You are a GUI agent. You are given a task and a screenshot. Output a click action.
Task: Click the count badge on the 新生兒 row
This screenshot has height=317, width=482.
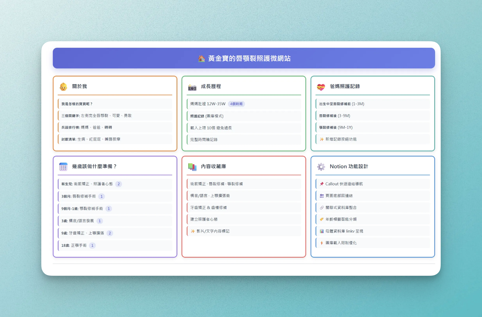pos(119,184)
